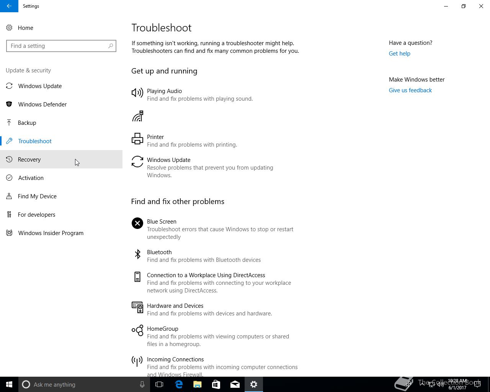The width and height of the screenshot is (490, 392).
Task: Click the Backup upload arrow icon
Action: (9, 122)
